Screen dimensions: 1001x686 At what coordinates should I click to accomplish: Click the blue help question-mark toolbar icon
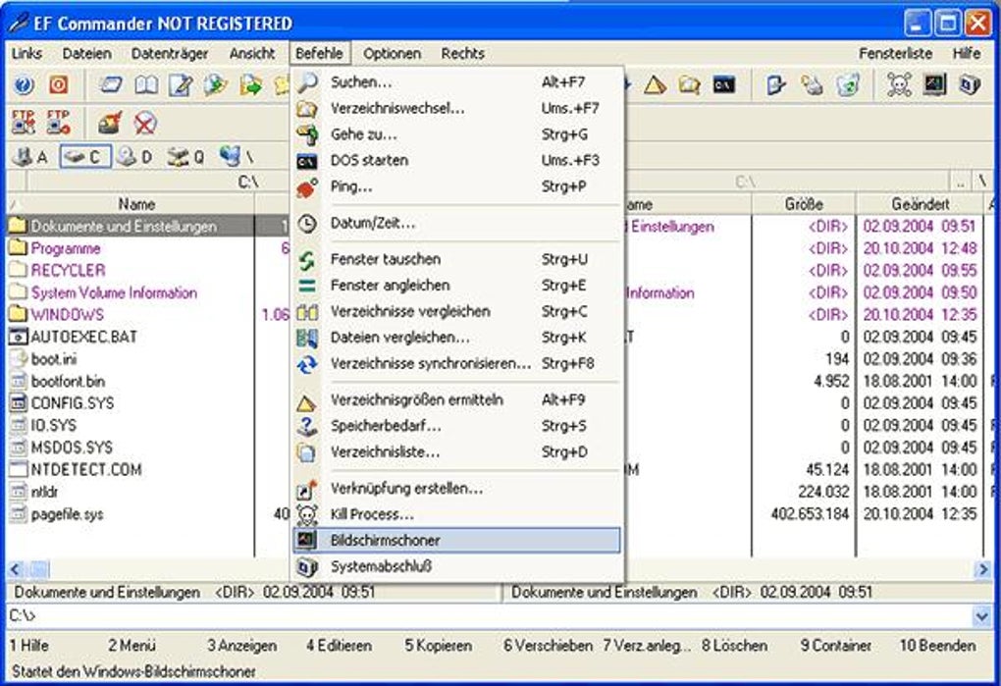pyautogui.click(x=24, y=84)
